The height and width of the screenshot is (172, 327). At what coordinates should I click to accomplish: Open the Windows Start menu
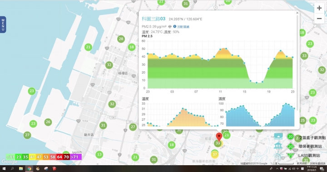(4, 168)
